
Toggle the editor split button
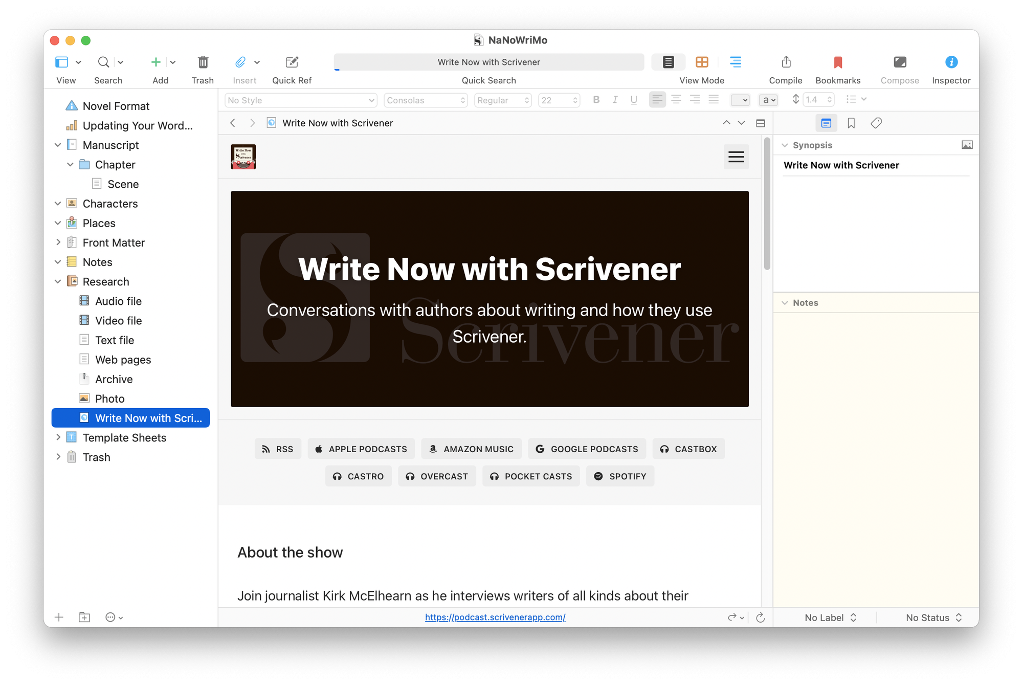[761, 123]
